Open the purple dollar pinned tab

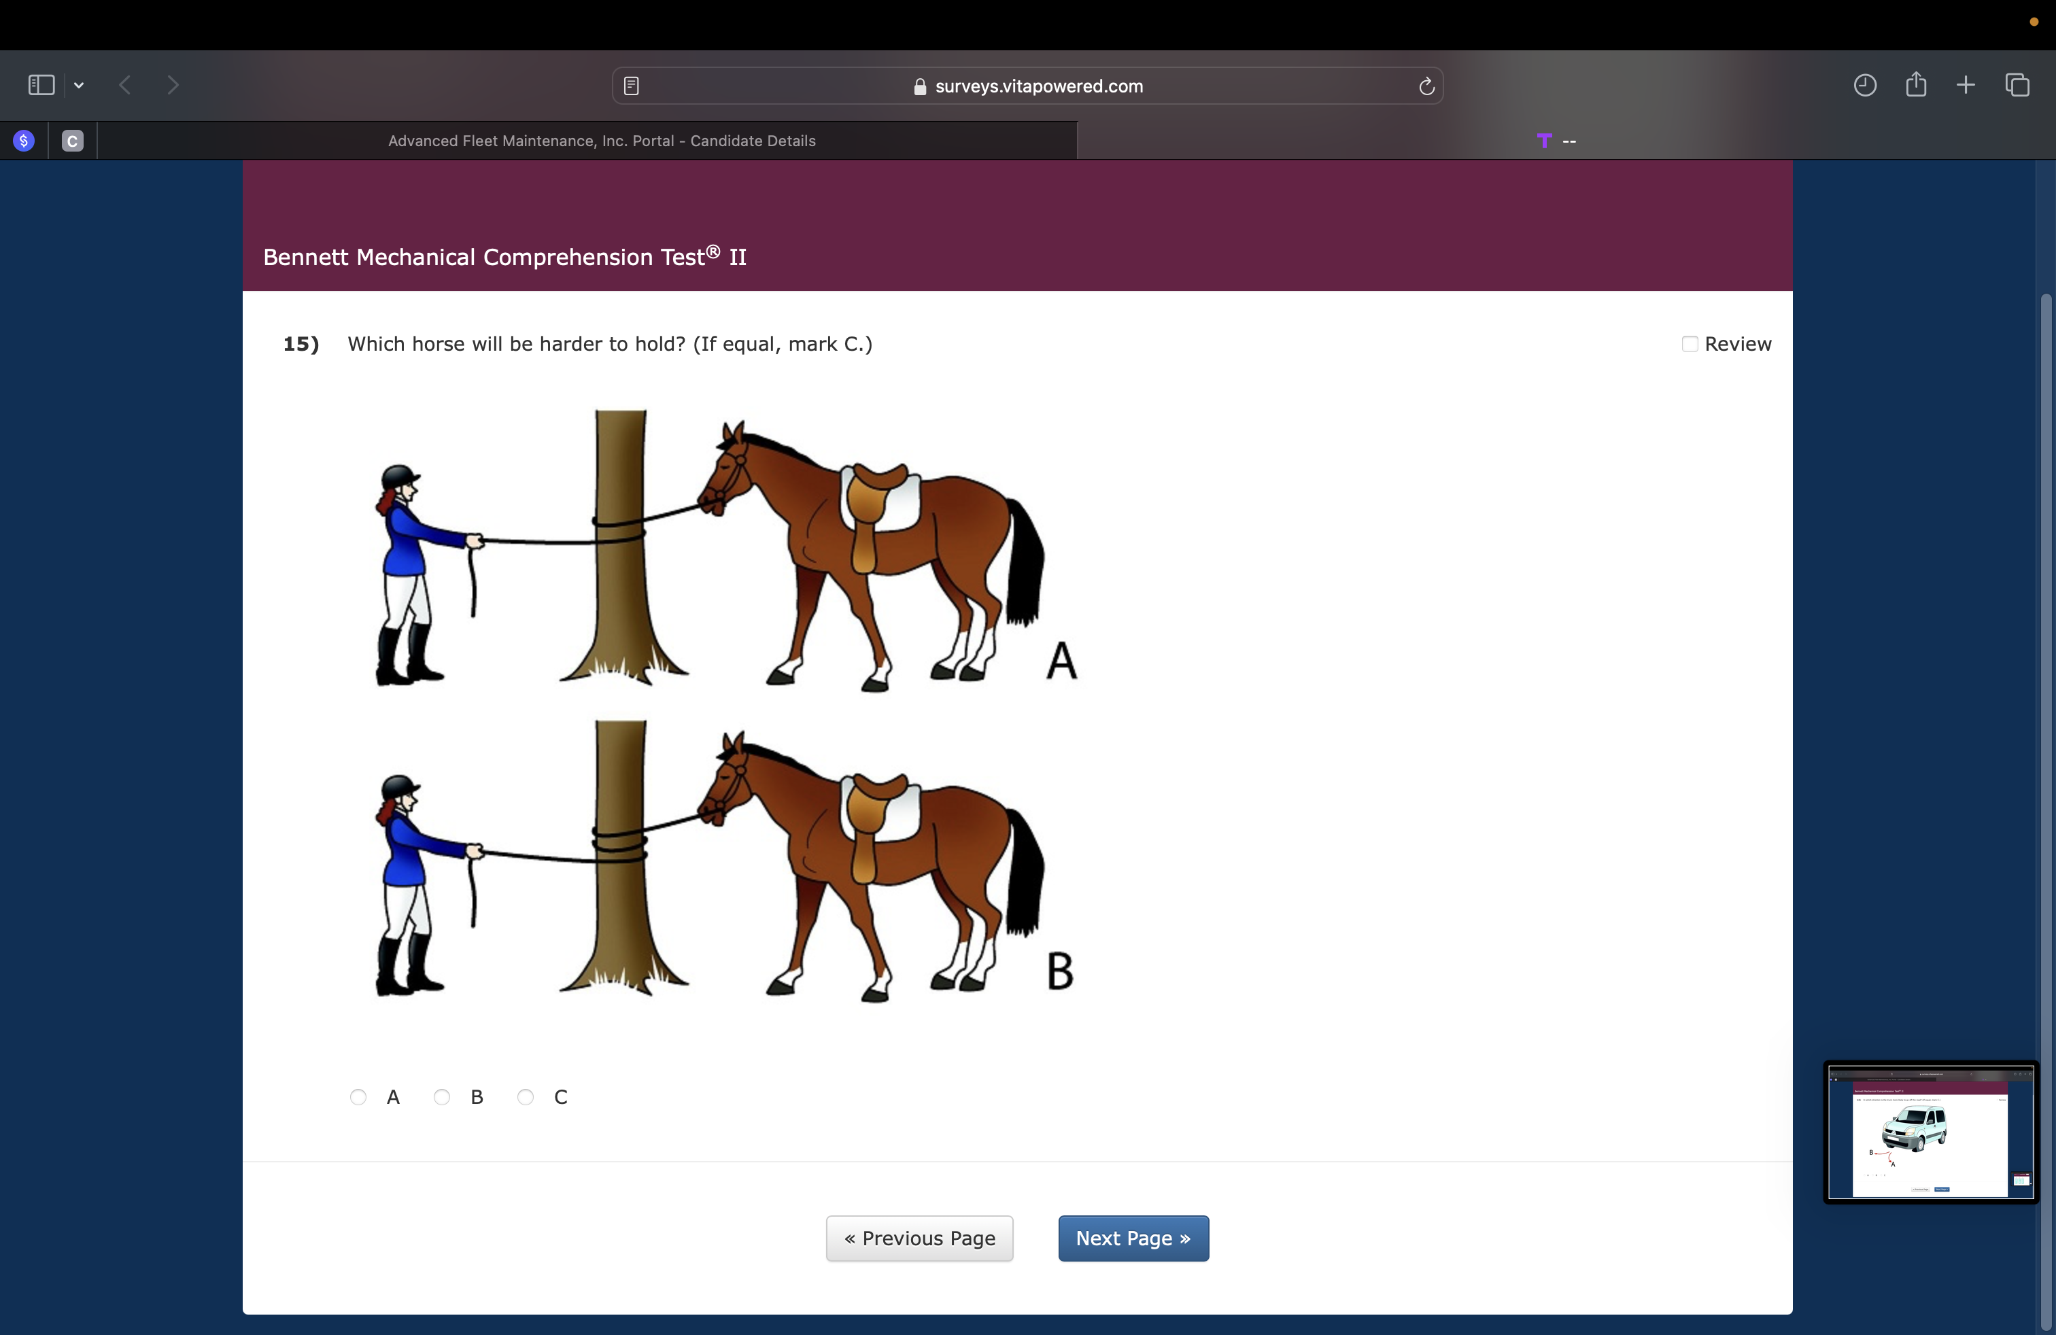pos(24,141)
